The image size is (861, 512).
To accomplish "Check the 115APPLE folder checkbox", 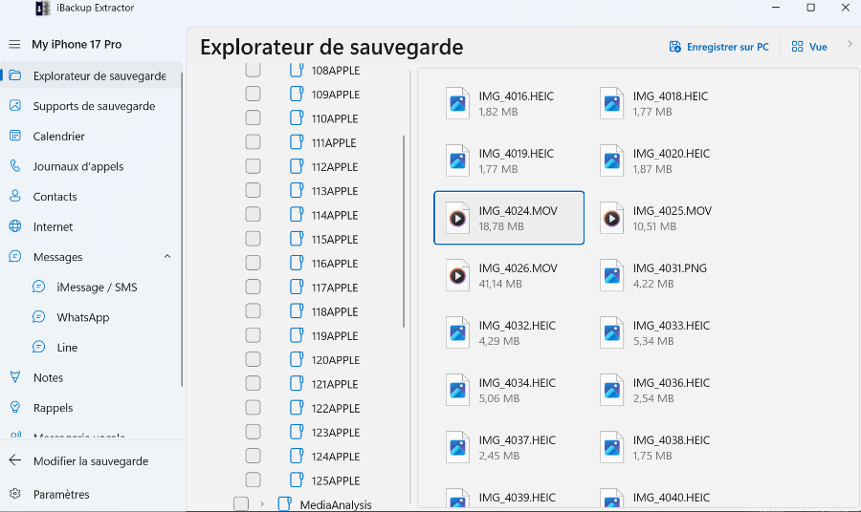I will coord(253,239).
